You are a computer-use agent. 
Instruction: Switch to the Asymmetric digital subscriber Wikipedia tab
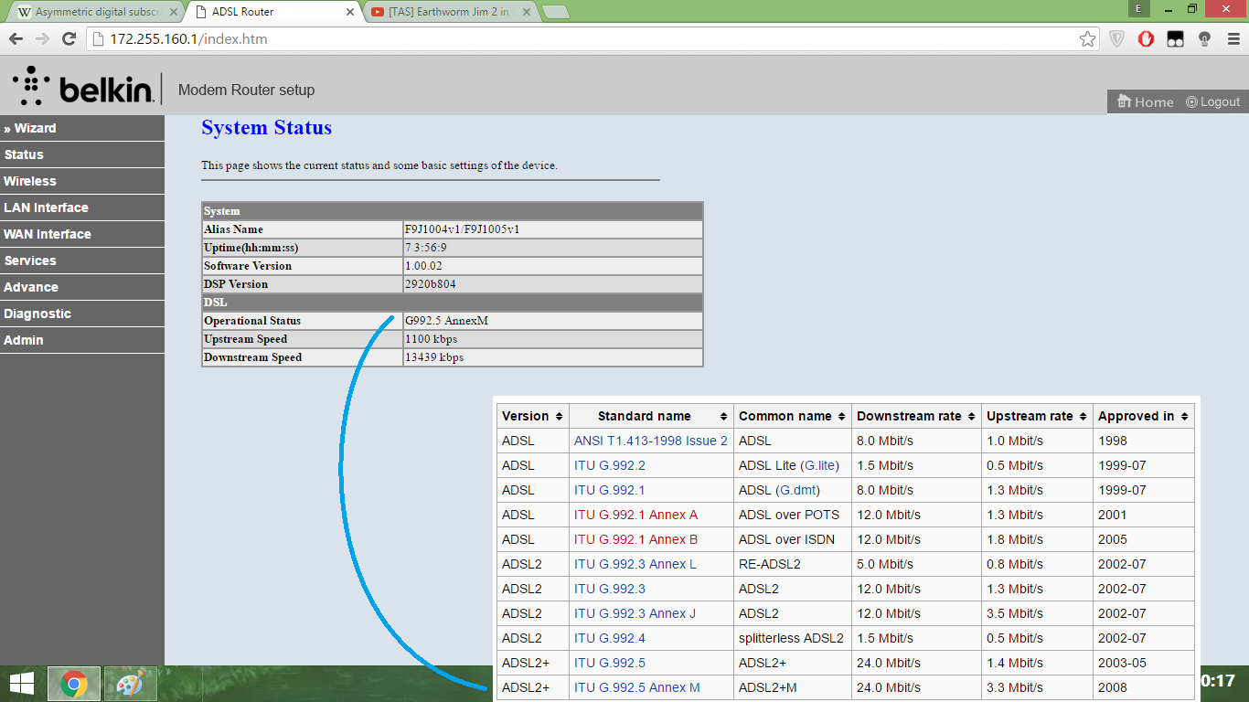pos(96,12)
